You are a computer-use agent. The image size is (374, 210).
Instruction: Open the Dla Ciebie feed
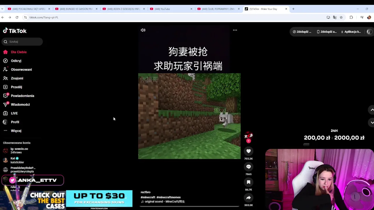pos(19,52)
